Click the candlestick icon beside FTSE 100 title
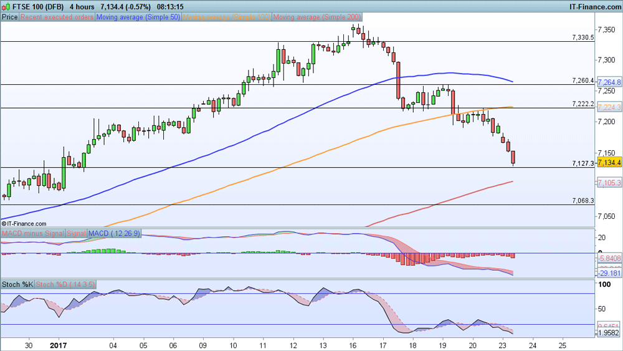The height and width of the screenshot is (351, 623). (6, 7)
